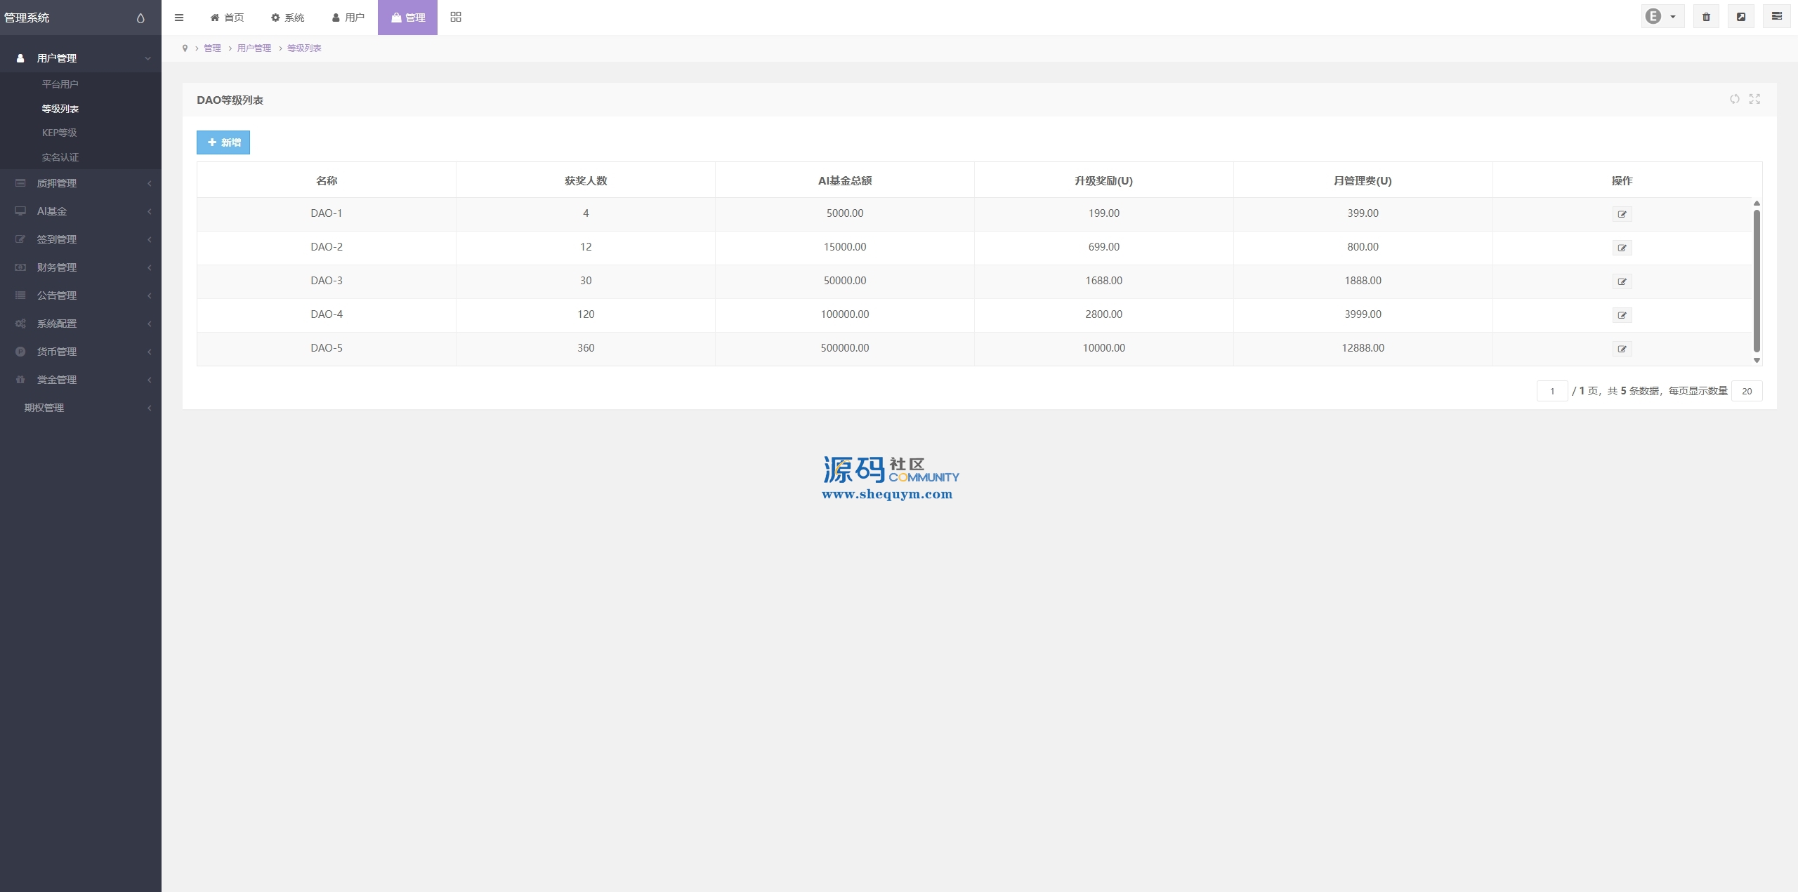Switch to 首页 top tab
The width and height of the screenshot is (1798, 892).
[227, 18]
